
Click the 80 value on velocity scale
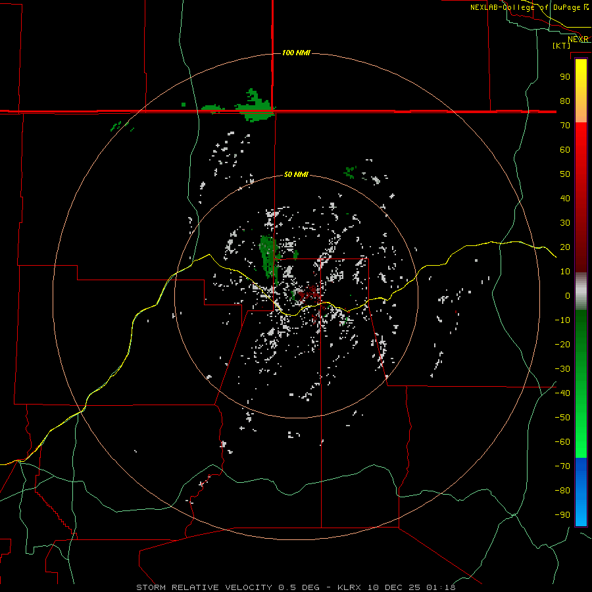click(565, 101)
